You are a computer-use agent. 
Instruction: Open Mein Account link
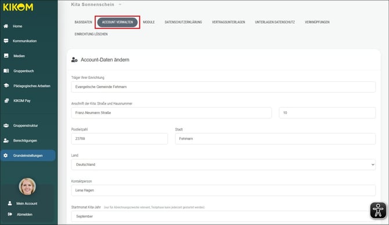click(27, 204)
